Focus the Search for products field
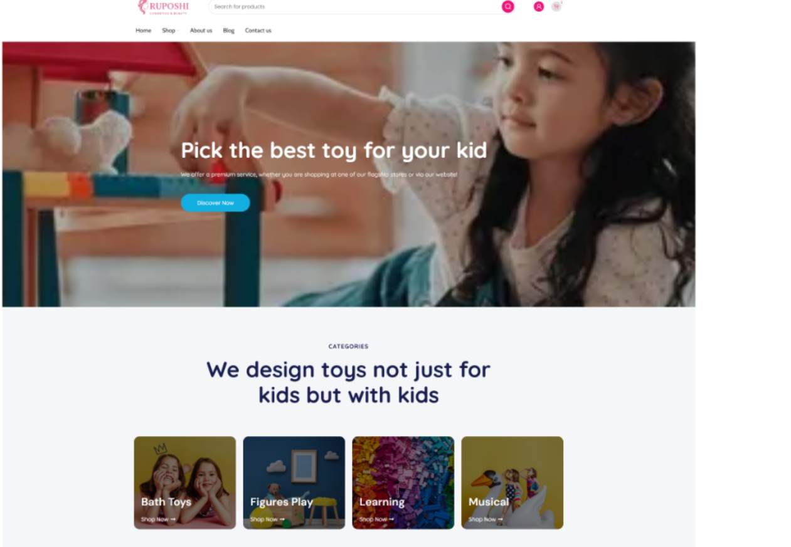The image size is (791, 547). click(x=355, y=6)
